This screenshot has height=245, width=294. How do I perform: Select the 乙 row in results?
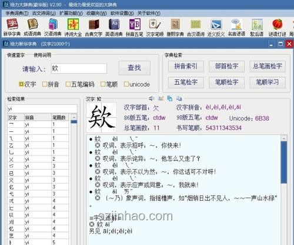coord(38,145)
